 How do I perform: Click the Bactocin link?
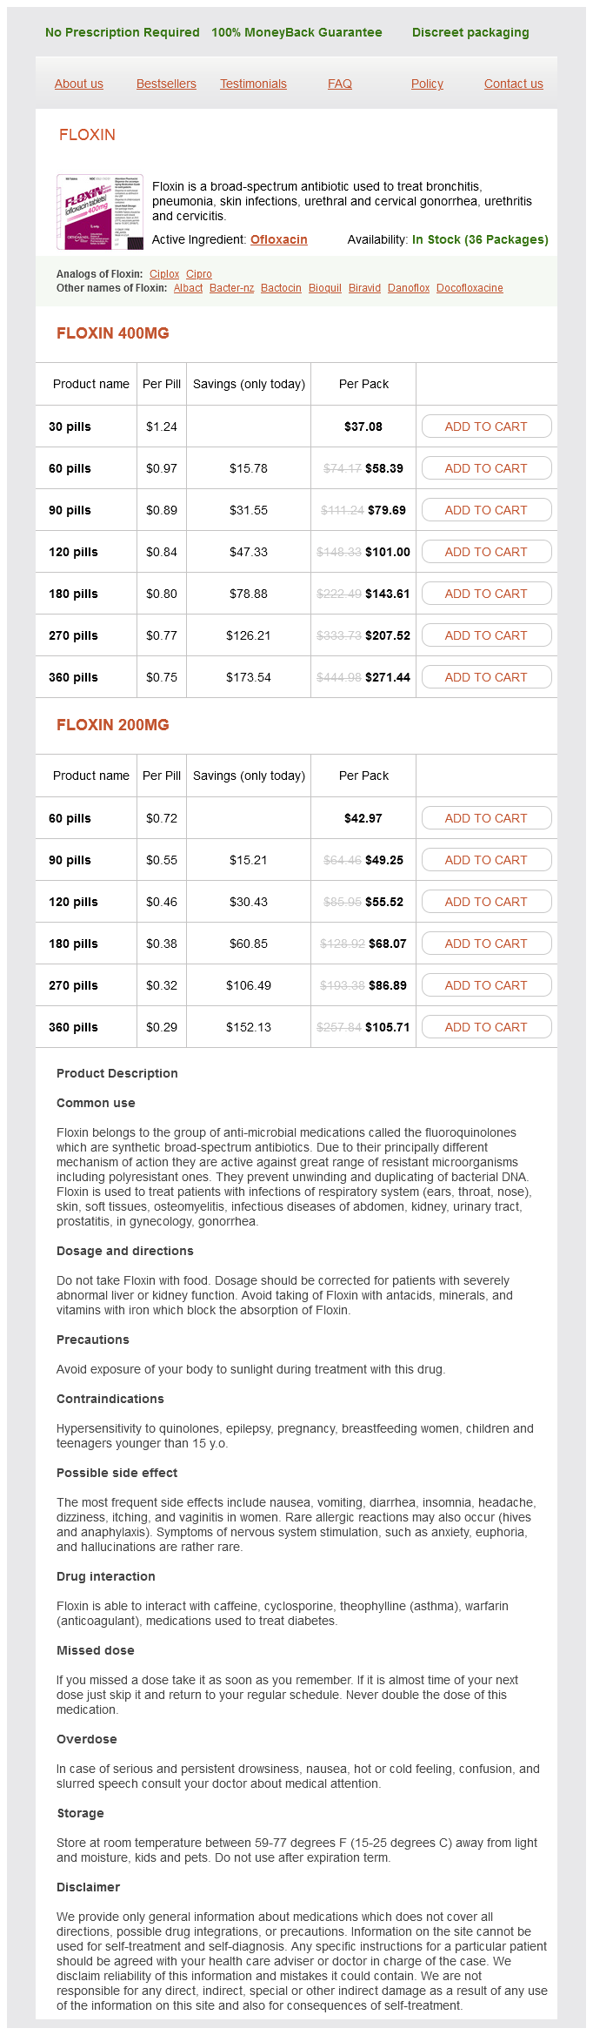coord(281,288)
